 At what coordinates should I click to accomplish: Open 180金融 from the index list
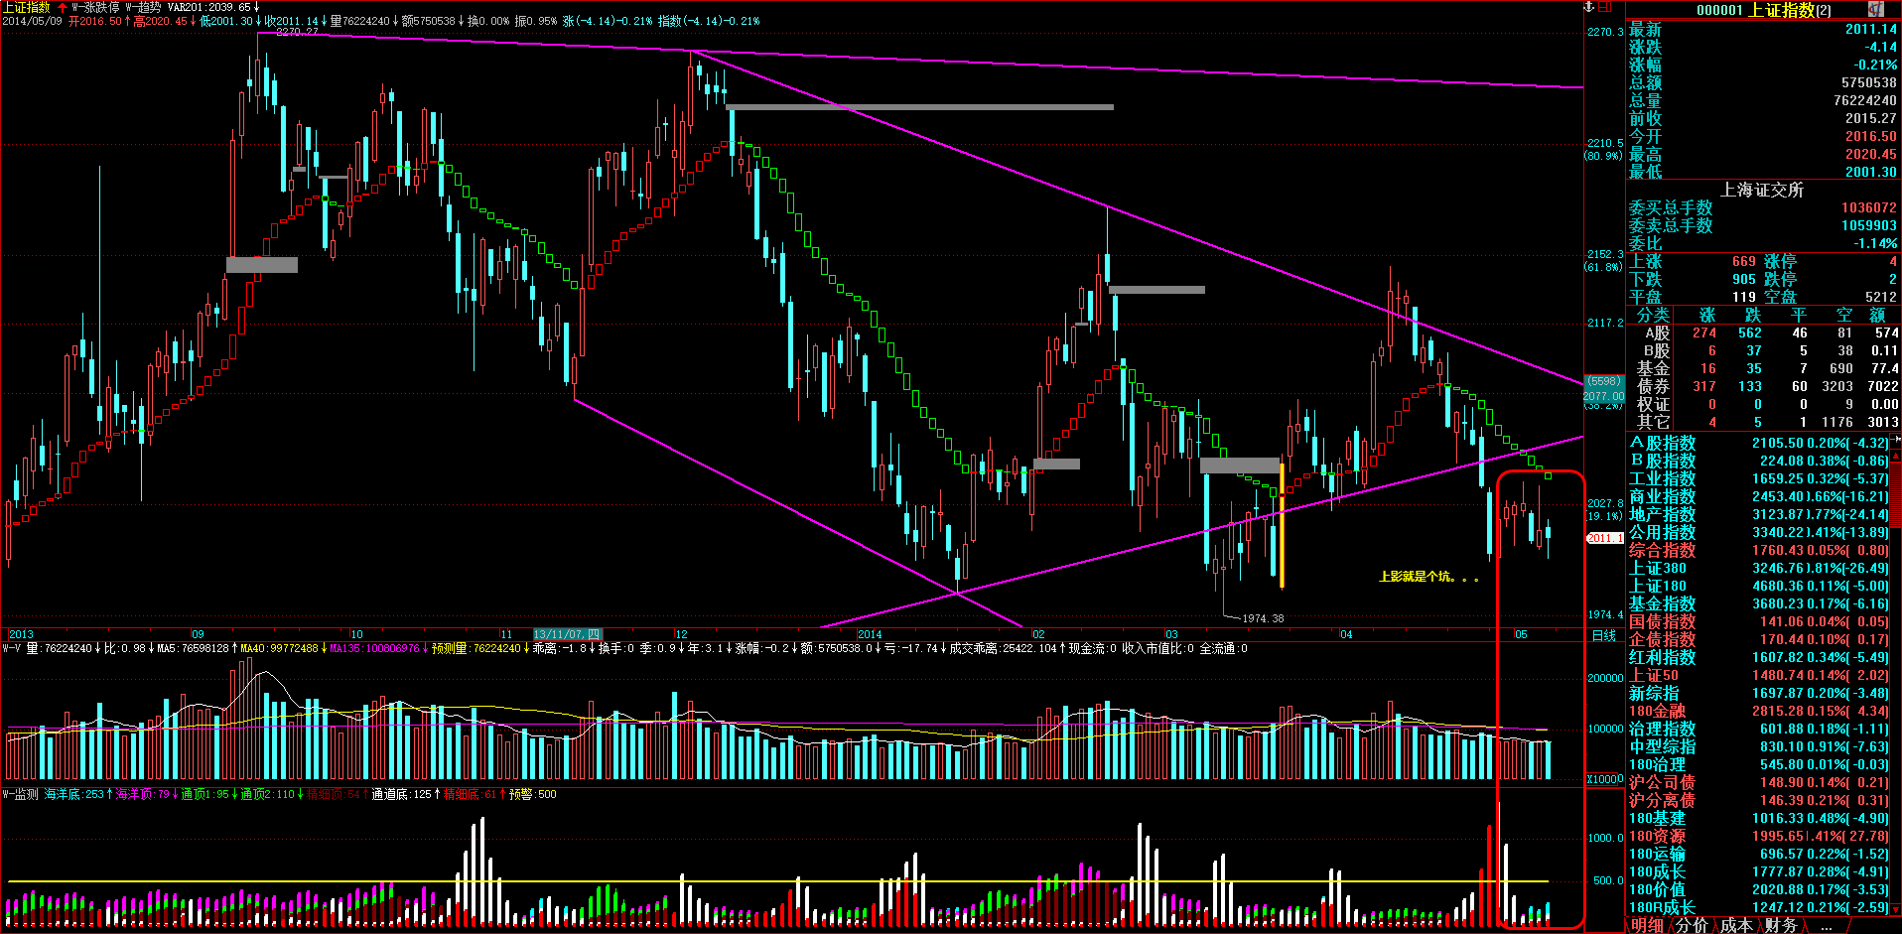1656,711
